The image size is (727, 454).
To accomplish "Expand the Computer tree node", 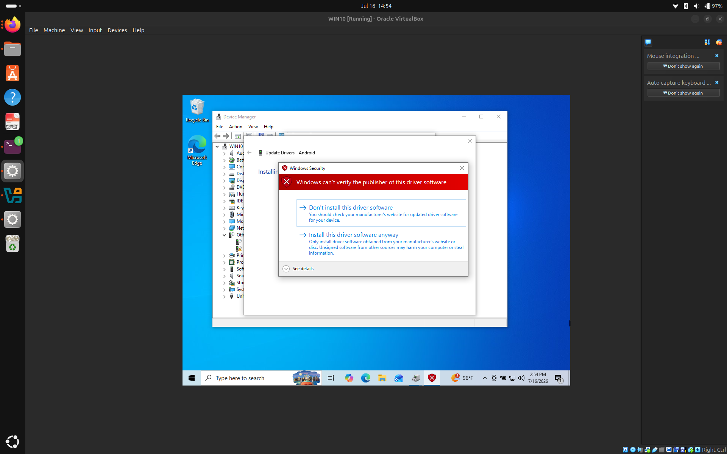I will tap(225, 167).
